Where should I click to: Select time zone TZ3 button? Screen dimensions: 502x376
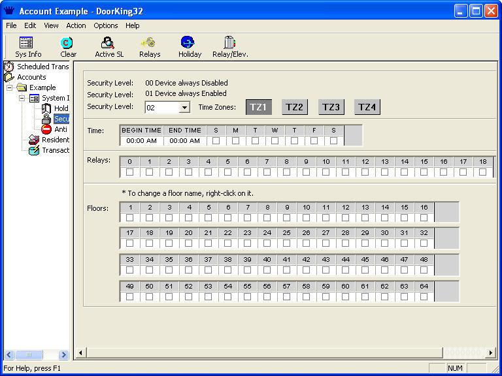coord(331,107)
